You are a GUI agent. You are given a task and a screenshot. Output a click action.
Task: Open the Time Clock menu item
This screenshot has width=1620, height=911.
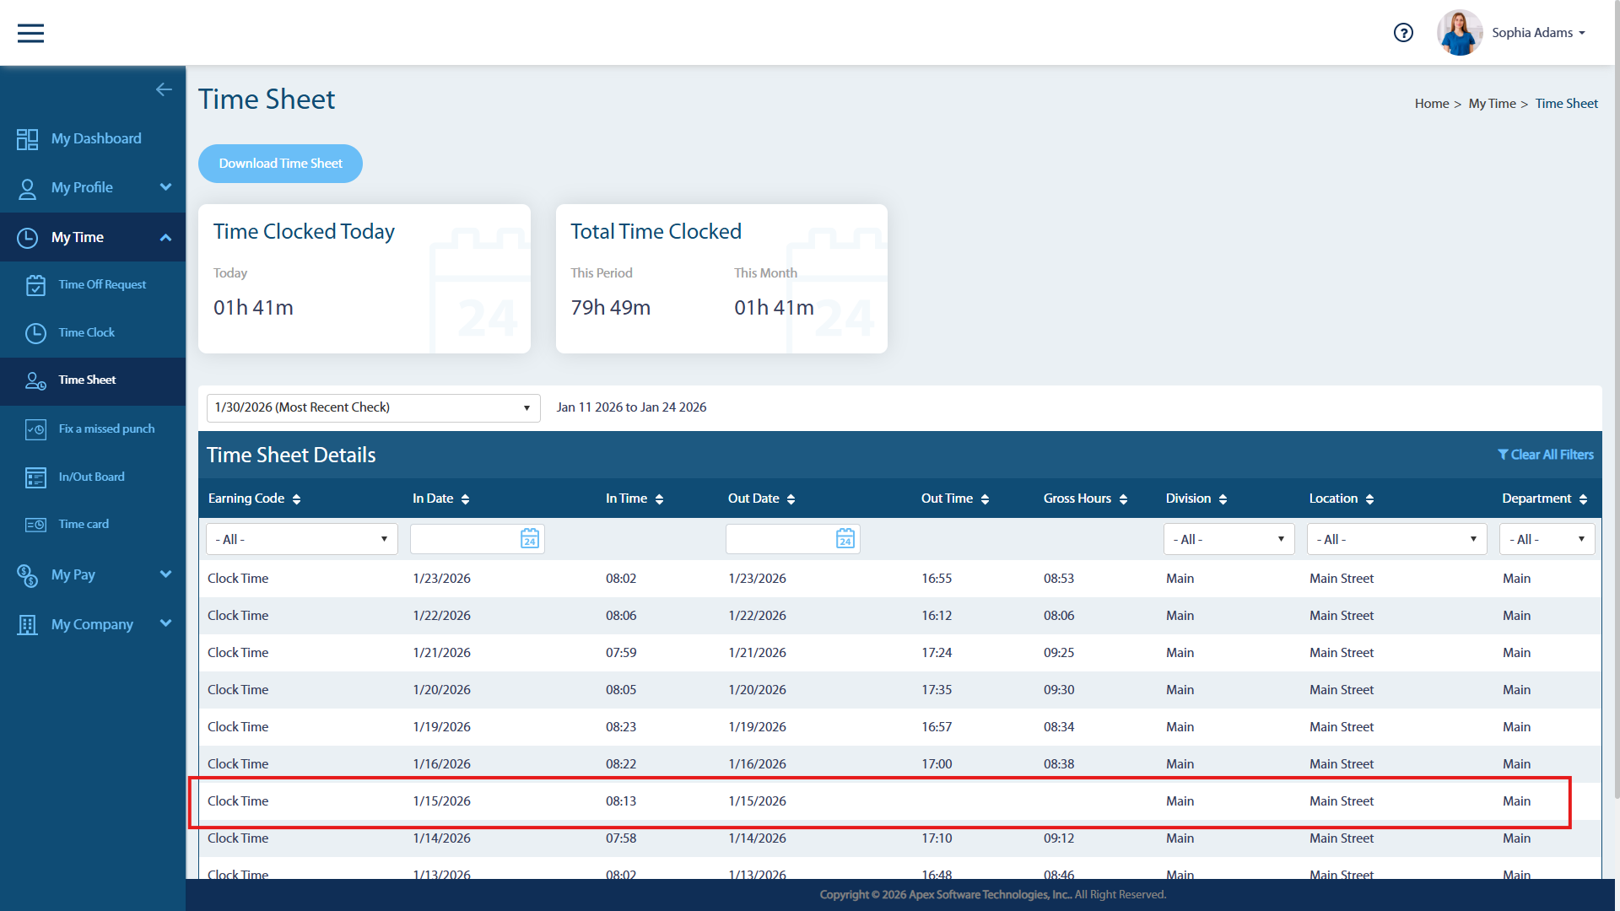coord(87,333)
